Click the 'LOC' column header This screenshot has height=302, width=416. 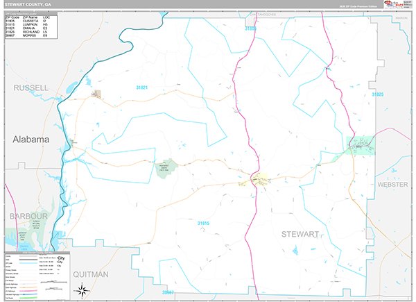pos(46,17)
